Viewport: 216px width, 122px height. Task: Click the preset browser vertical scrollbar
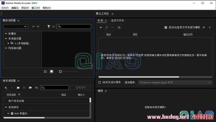[x=90, y=100]
